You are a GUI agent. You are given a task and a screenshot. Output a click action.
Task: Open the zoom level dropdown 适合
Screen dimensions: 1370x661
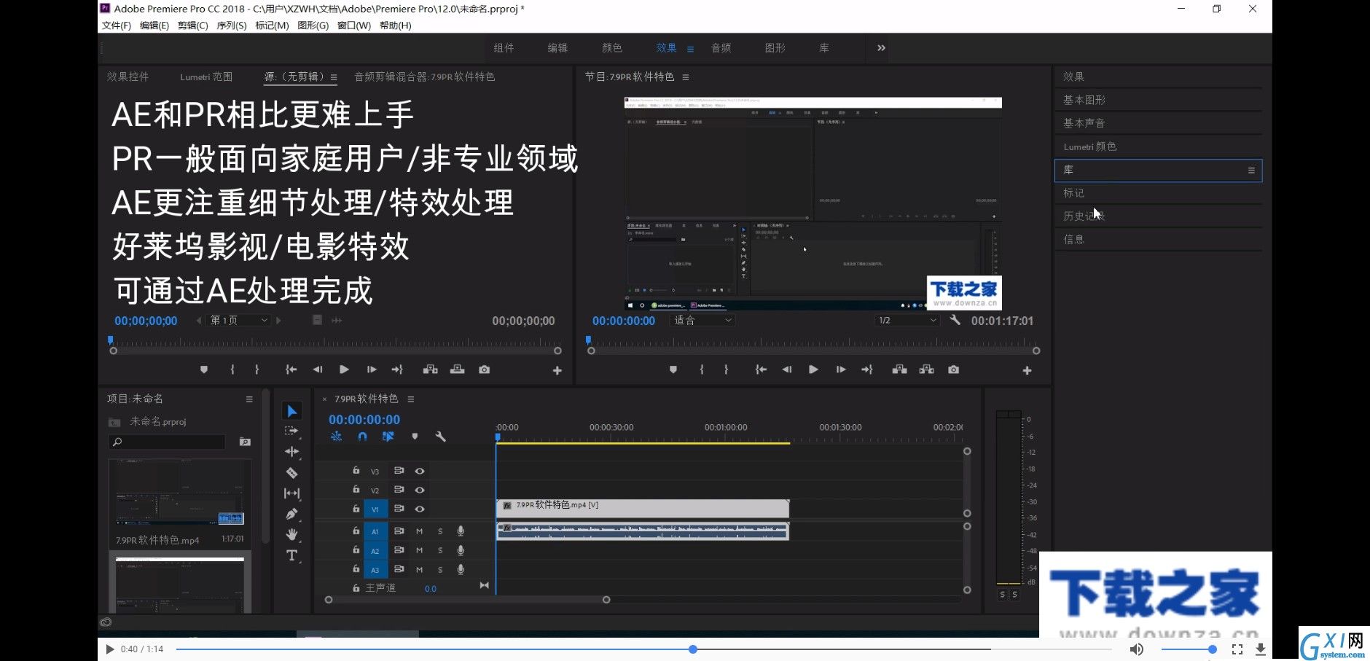702,320
